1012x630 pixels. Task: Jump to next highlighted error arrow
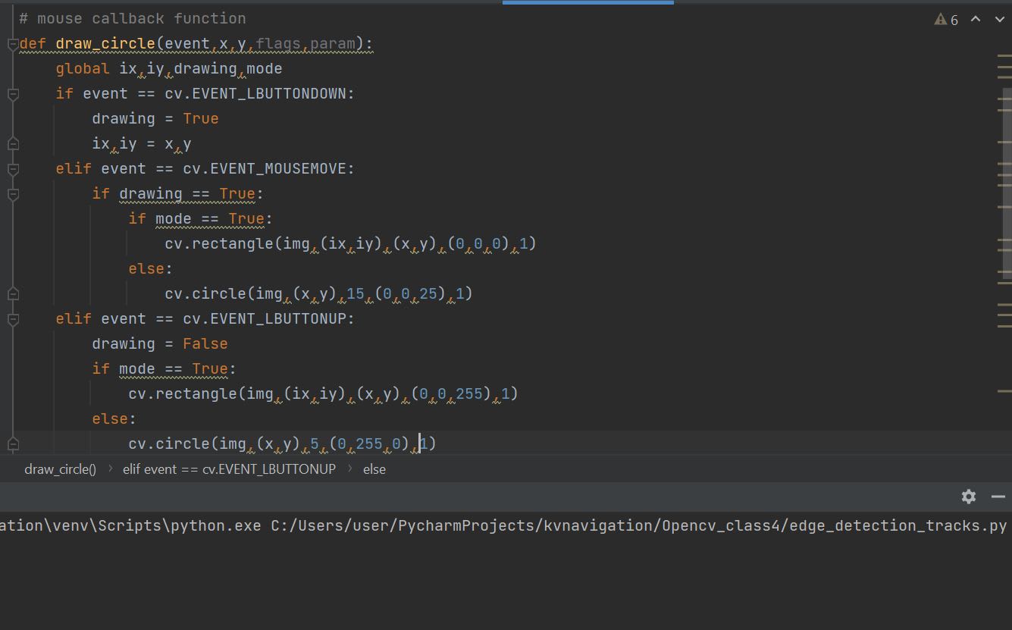pyautogui.click(x=998, y=19)
